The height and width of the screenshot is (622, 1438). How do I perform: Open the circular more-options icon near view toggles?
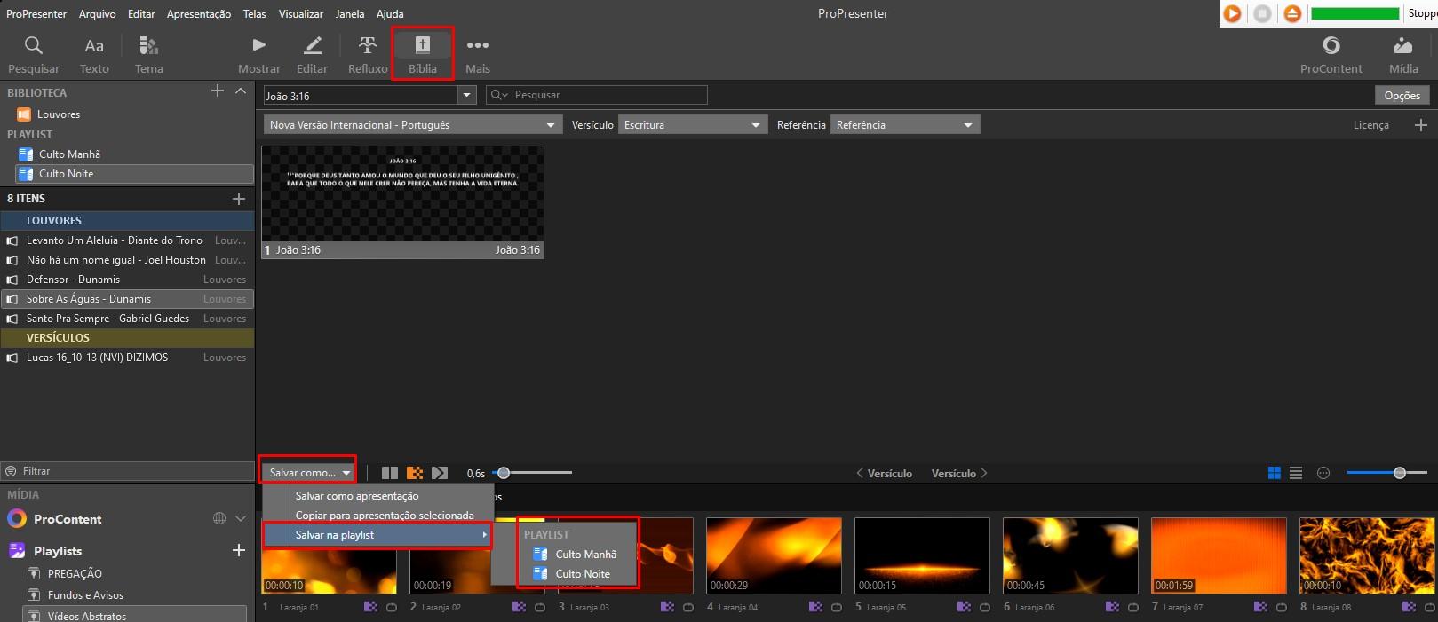click(x=1323, y=473)
